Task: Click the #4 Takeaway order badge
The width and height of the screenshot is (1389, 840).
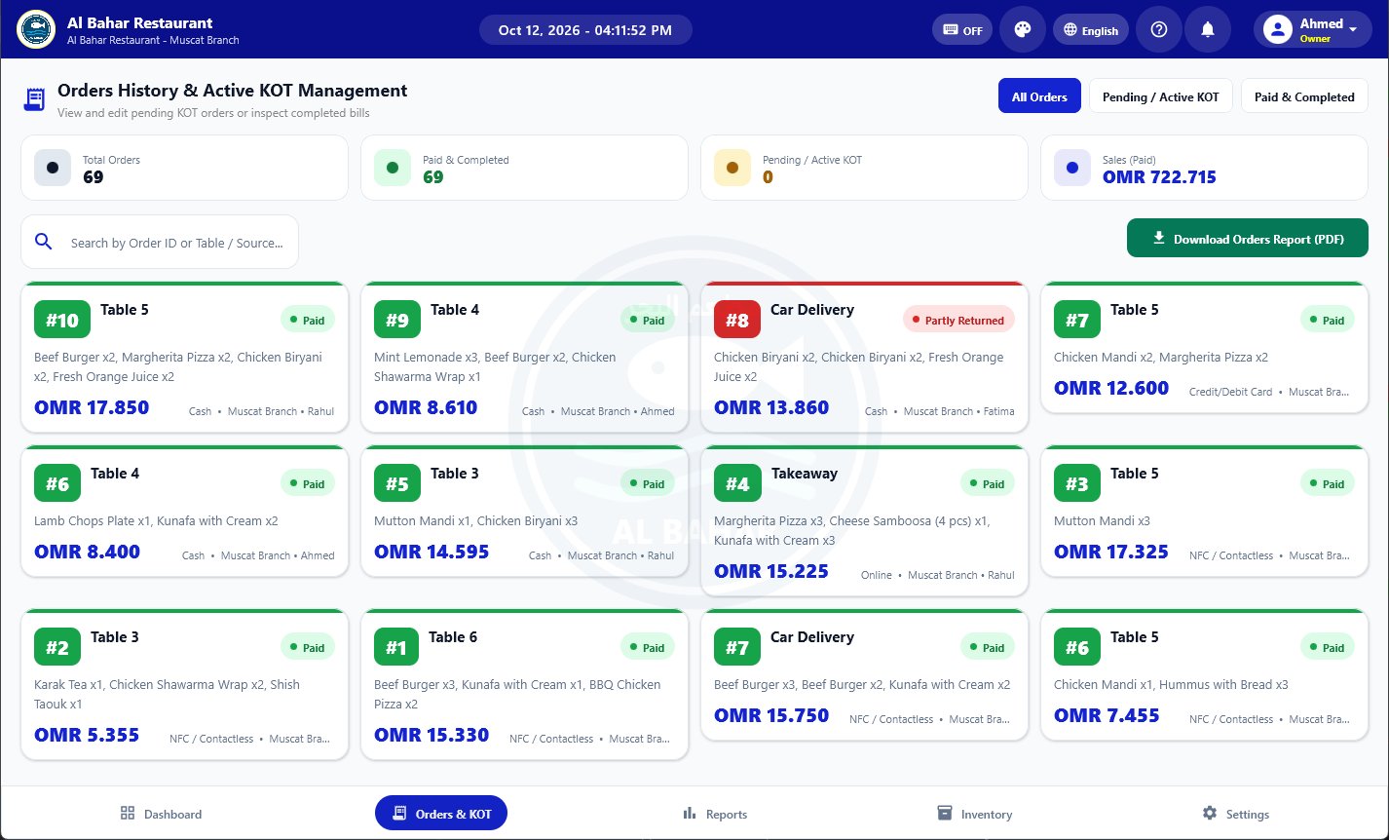Action: 737,484
